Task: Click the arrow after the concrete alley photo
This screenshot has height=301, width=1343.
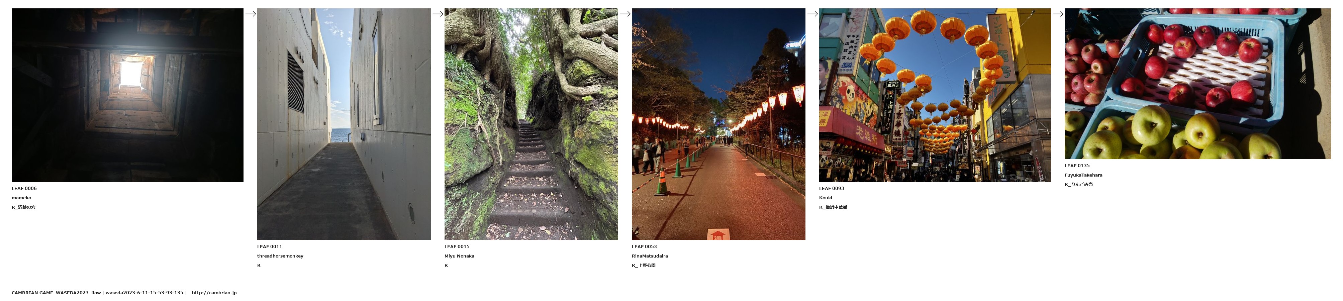Action: click(438, 14)
